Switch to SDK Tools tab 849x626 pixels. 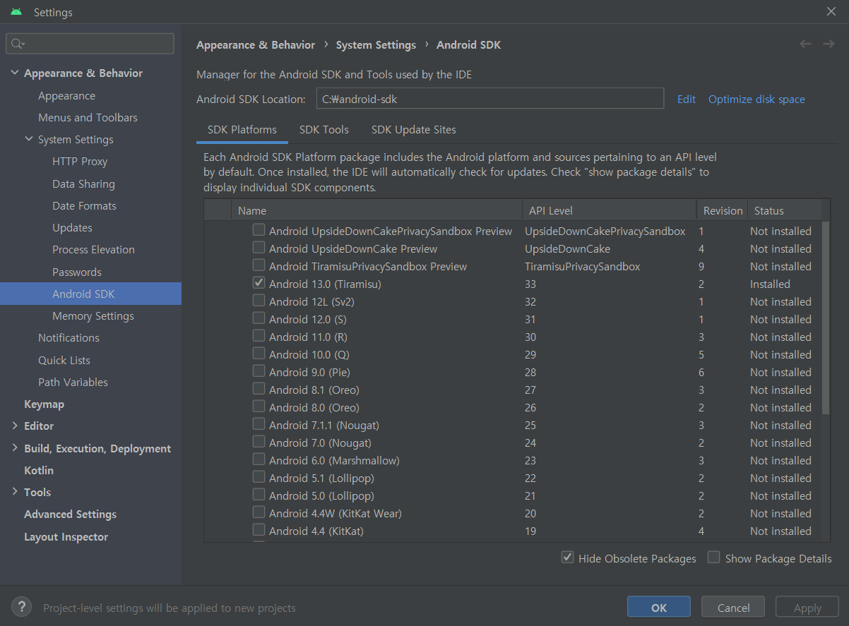(324, 130)
